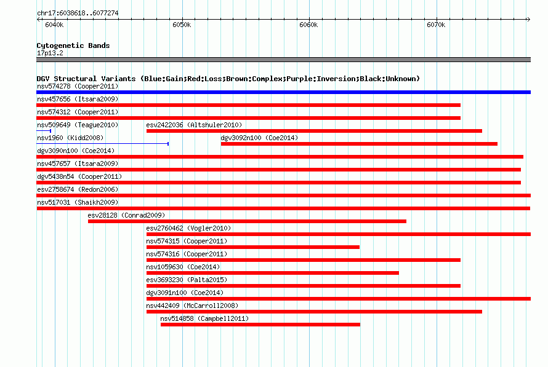Click the 6040k ruler position label
The height and width of the screenshot is (367, 548).
click(54, 25)
